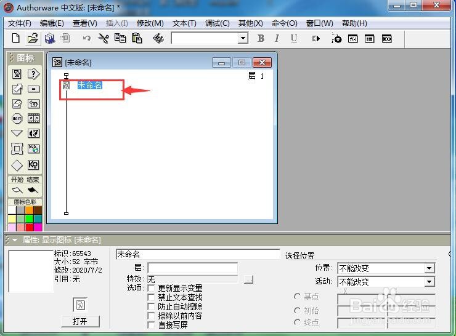Open the Functions f(x) window
This screenshot has width=456, height=336.
click(x=352, y=39)
